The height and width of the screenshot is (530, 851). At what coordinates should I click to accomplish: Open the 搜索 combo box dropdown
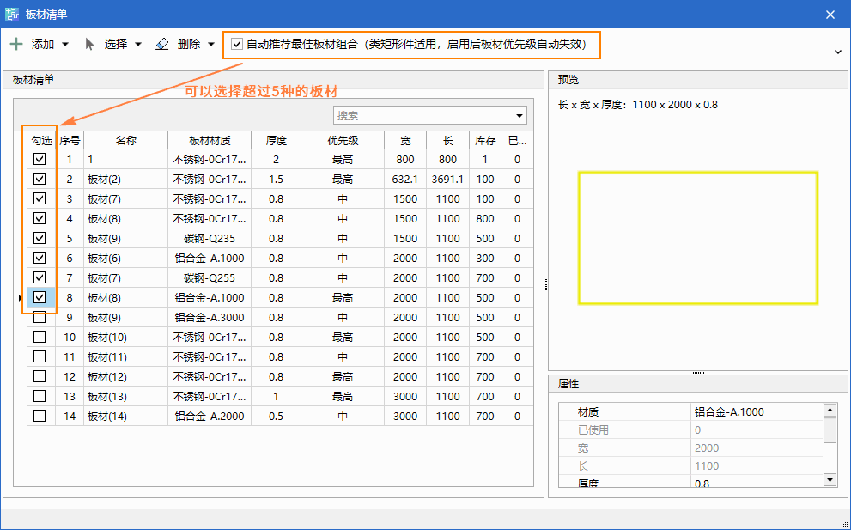pyautogui.click(x=520, y=116)
